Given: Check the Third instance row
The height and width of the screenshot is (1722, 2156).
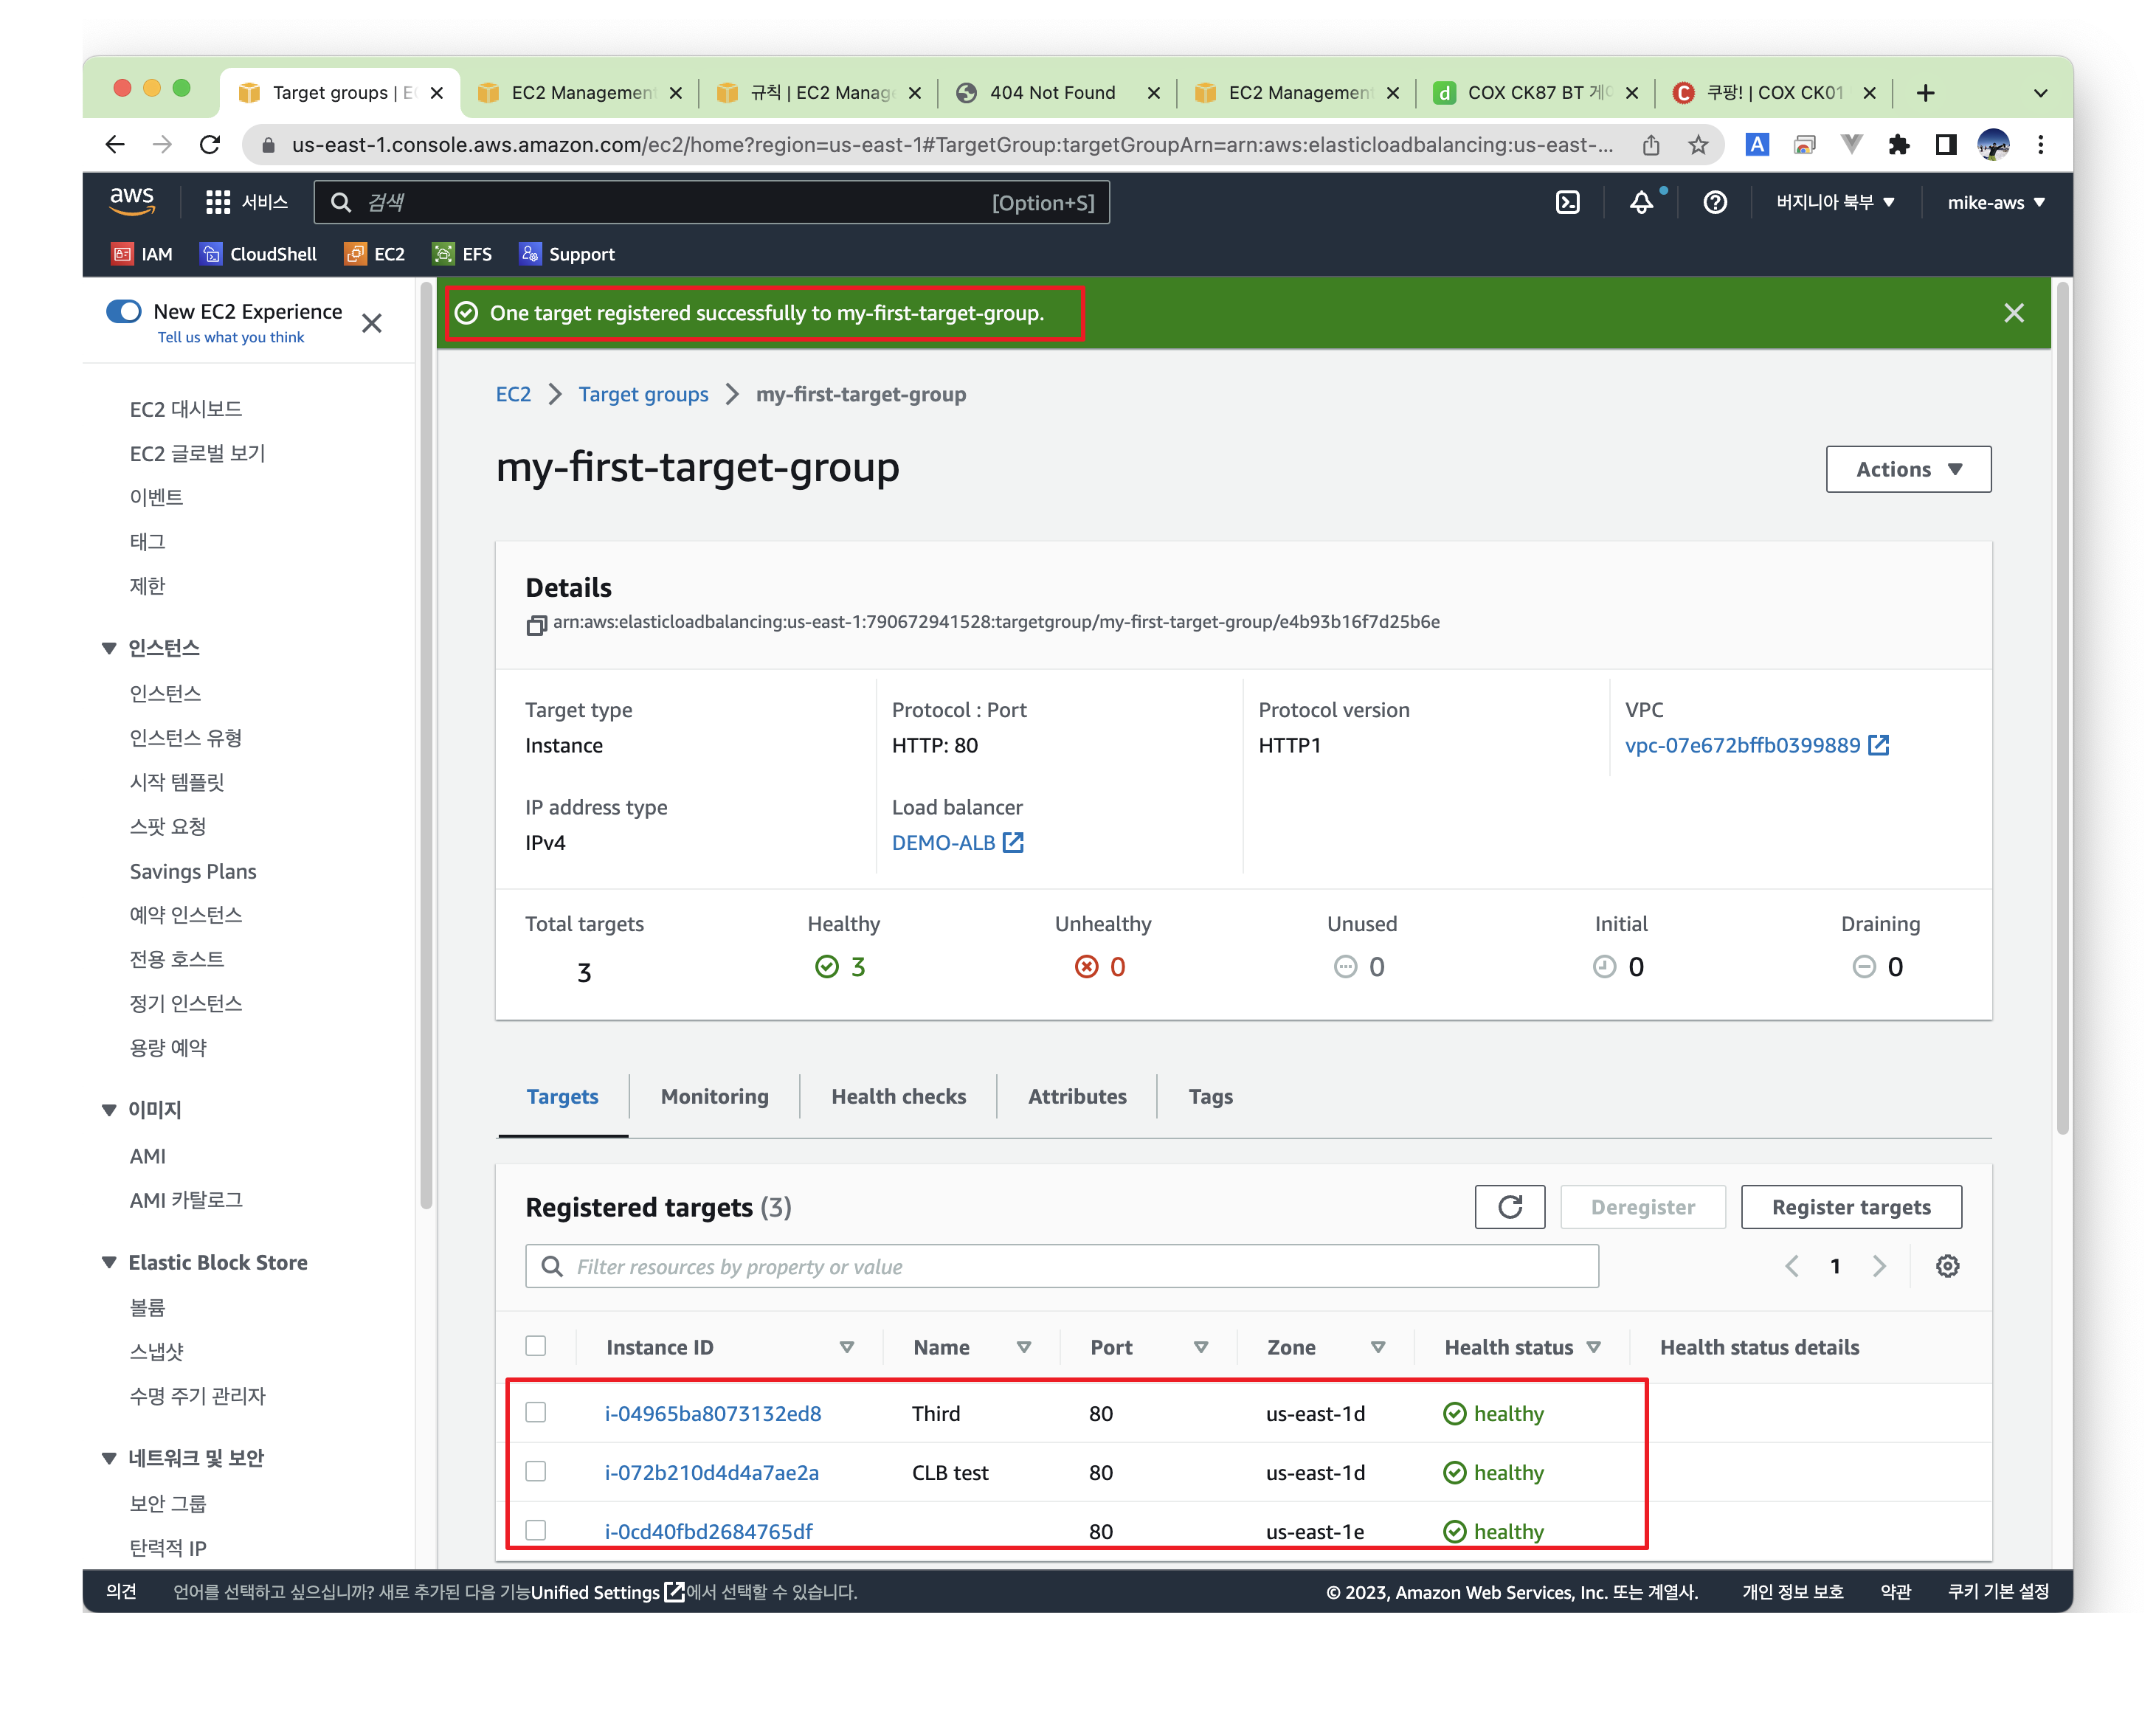Looking at the screenshot, I should pos(535,1411).
